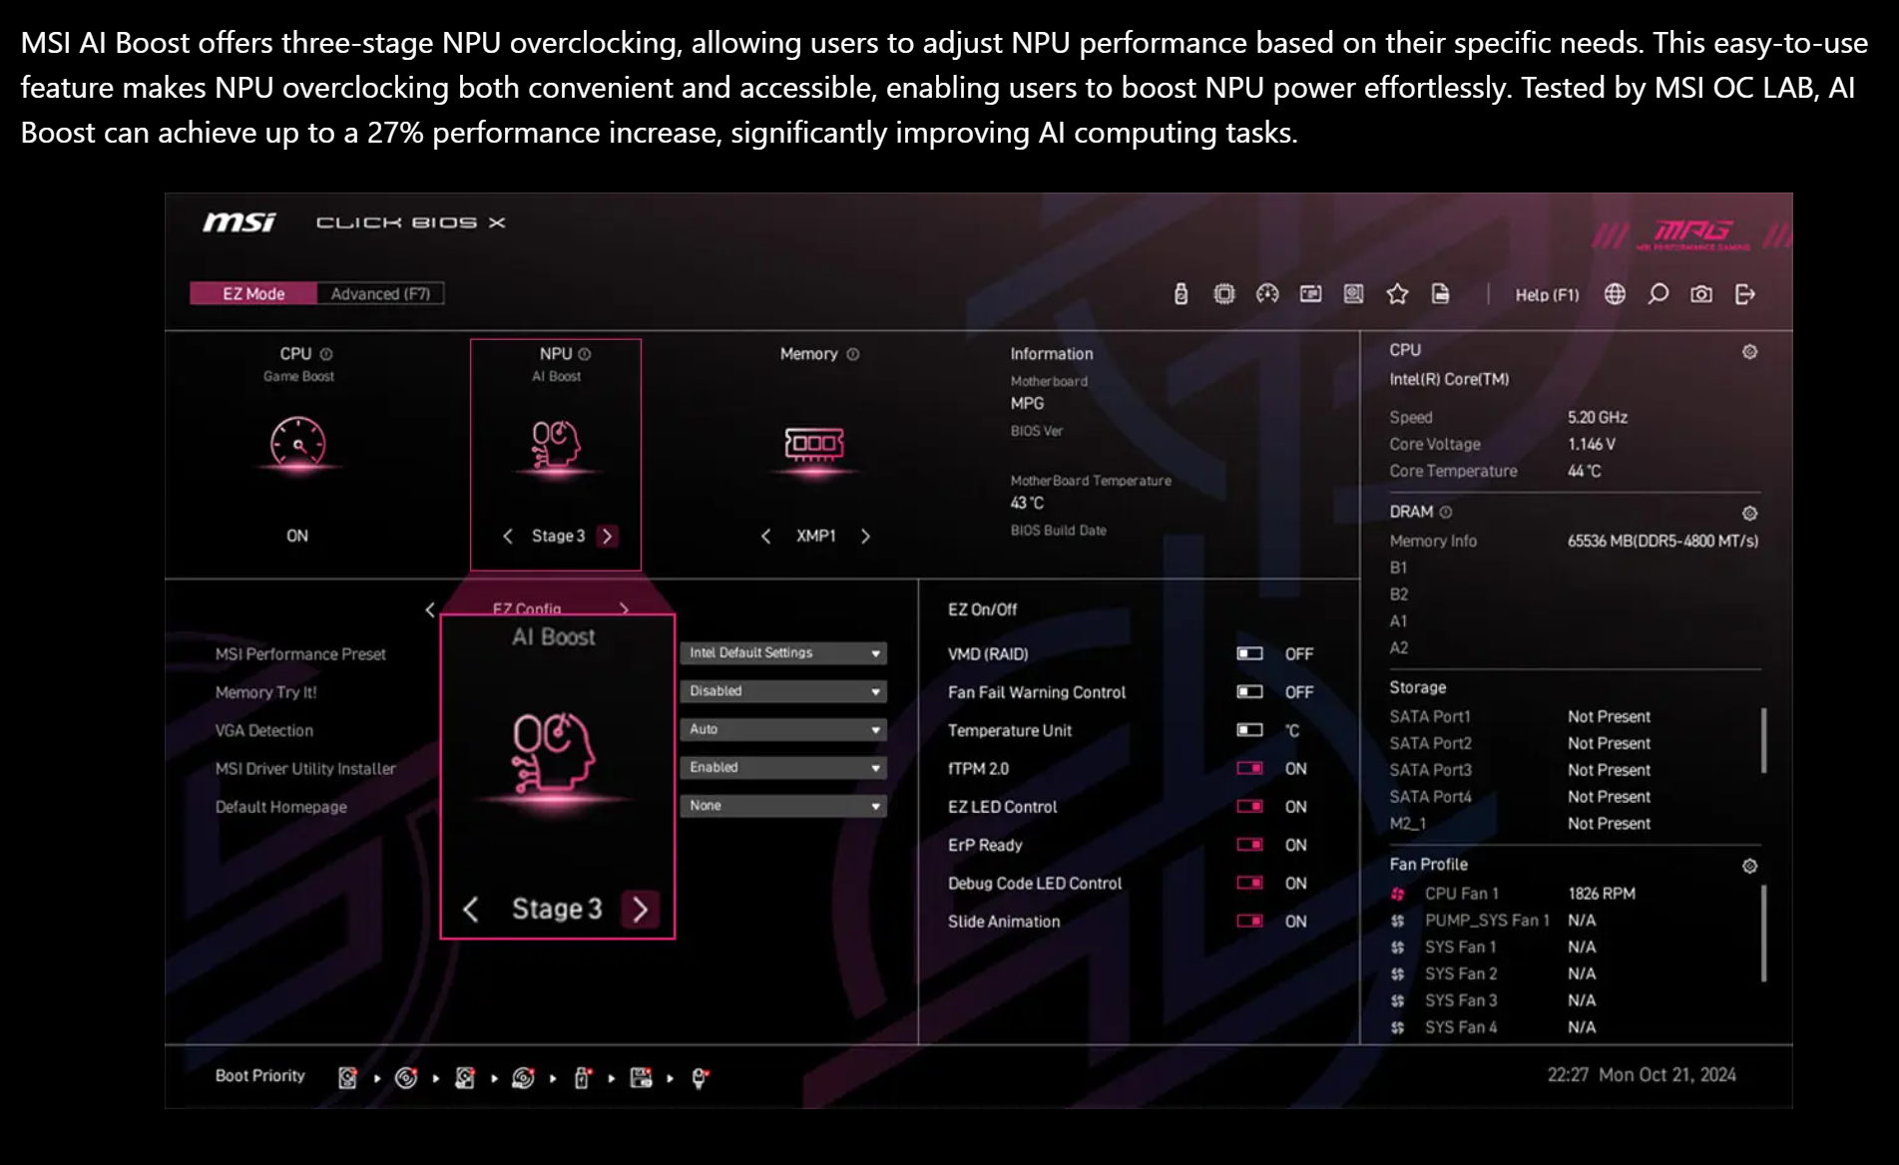Open the M-Flash USB drive icon
This screenshot has height=1165, width=1899.
click(x=1181, y=294)
